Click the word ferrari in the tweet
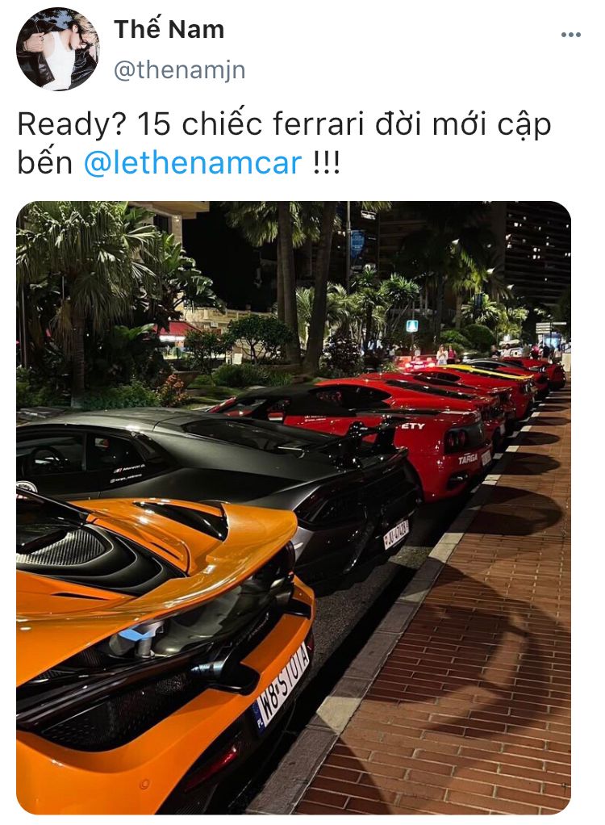This screenshot has height=825, width=605. (x=318, y=124)
